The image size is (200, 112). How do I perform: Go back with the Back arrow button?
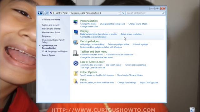40,13
